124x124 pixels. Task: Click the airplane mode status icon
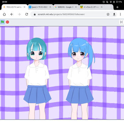114,2
